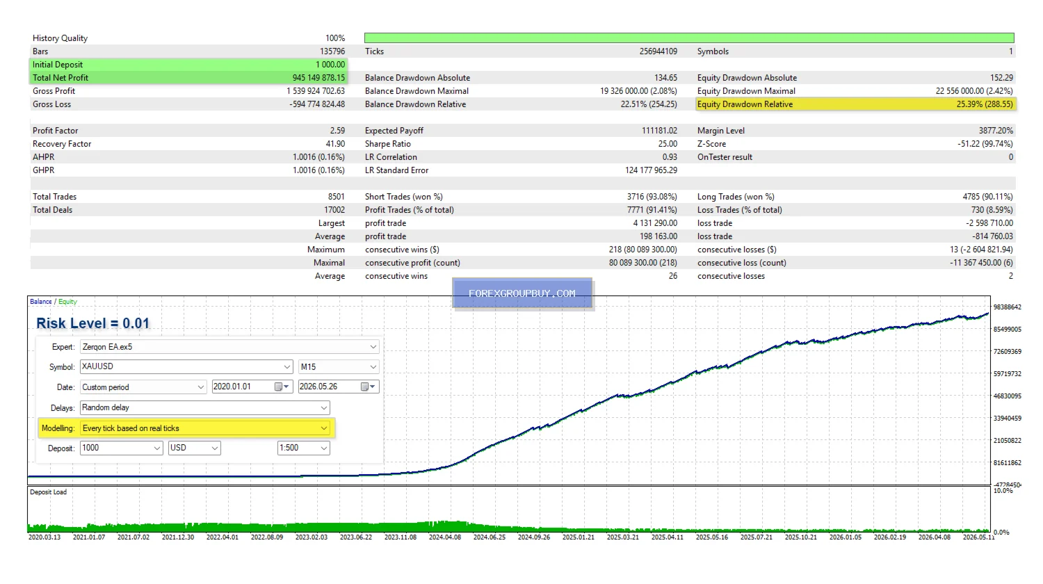
Task: Select the Equity Drawdown Absolute value 152.29
Action: click(x=1002, y=78)
